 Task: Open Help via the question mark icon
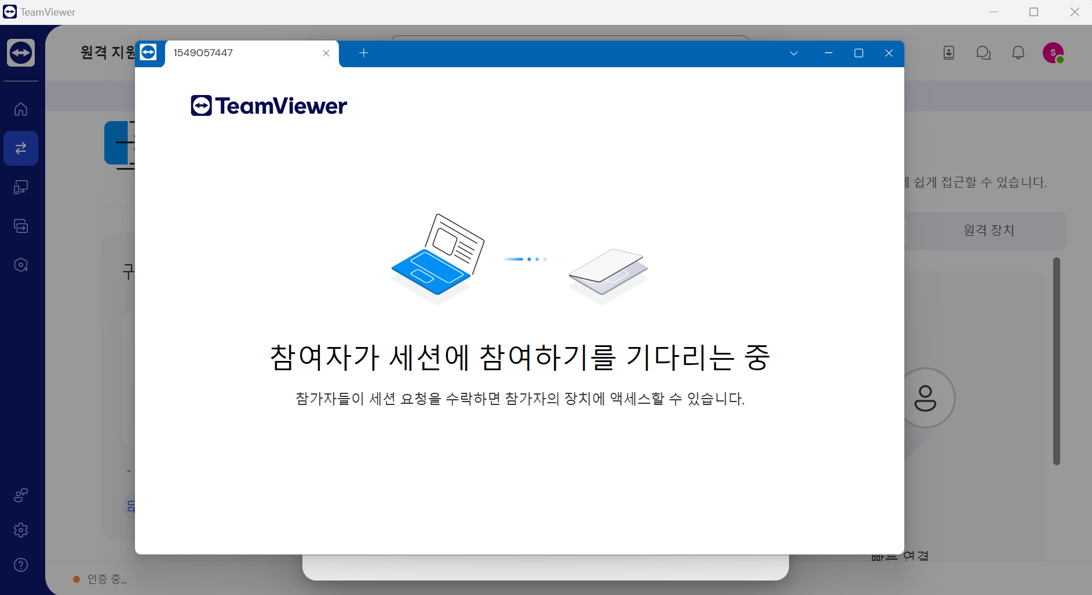(x=21, y=565)
